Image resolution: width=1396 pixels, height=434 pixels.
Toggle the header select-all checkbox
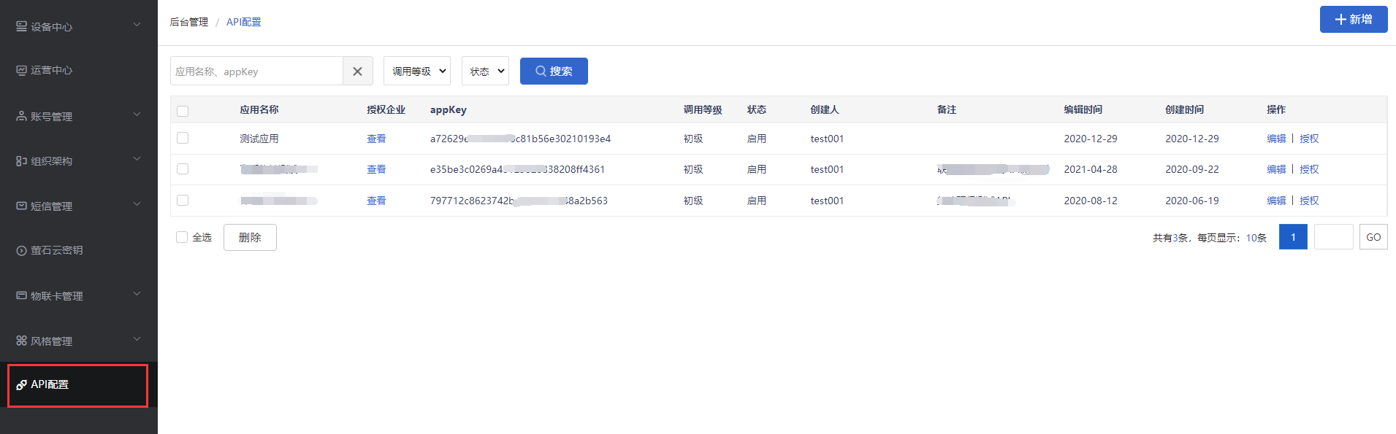click(183, 111)
